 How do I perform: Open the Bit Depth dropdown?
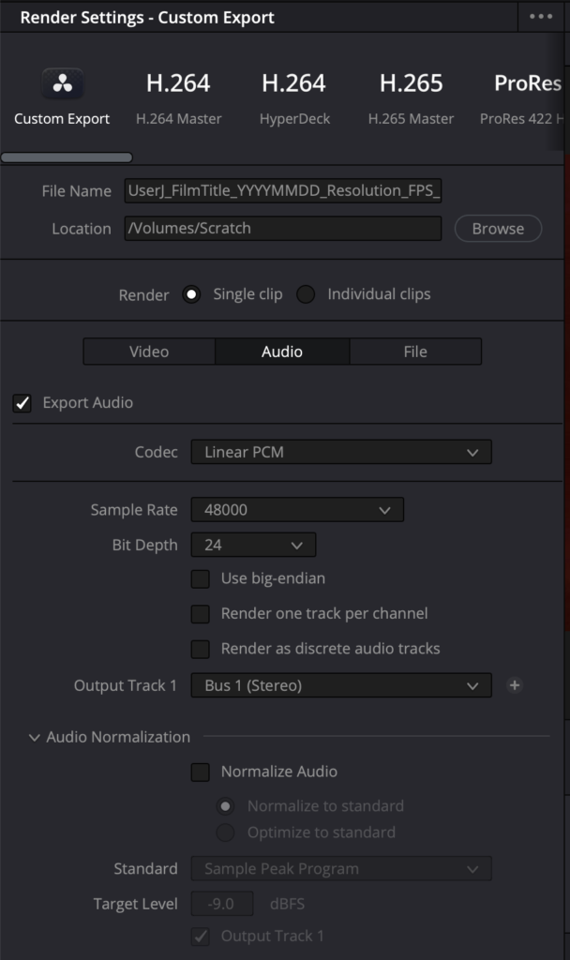click(x=253, y=545)
